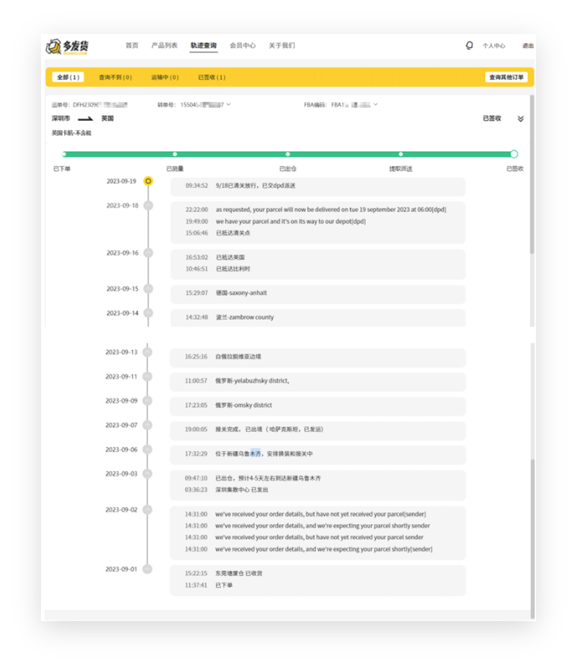Viewport: 577px width, 669px height.
Task: Collapse order details with double-chevron icon
Action: (x=521, y=119)
